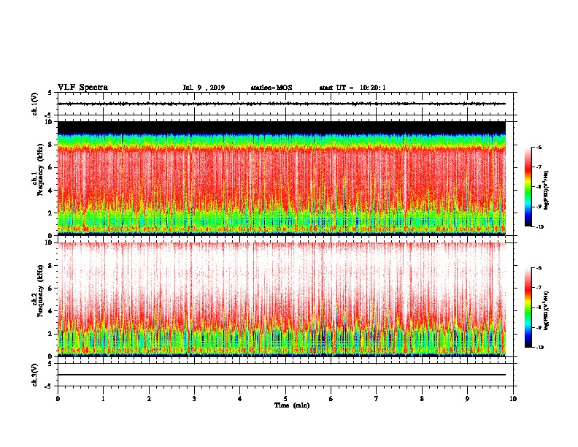Click the '6' tick on the time axis
This screenshot has height=447, width=578.
click(331, 398)
